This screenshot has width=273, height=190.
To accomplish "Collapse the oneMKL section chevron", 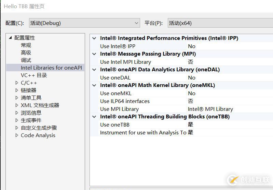I will (94, 85).
